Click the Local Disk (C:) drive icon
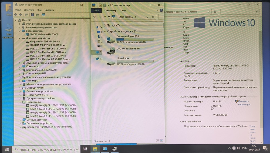270x153 pixels. (x=111, y=39)
